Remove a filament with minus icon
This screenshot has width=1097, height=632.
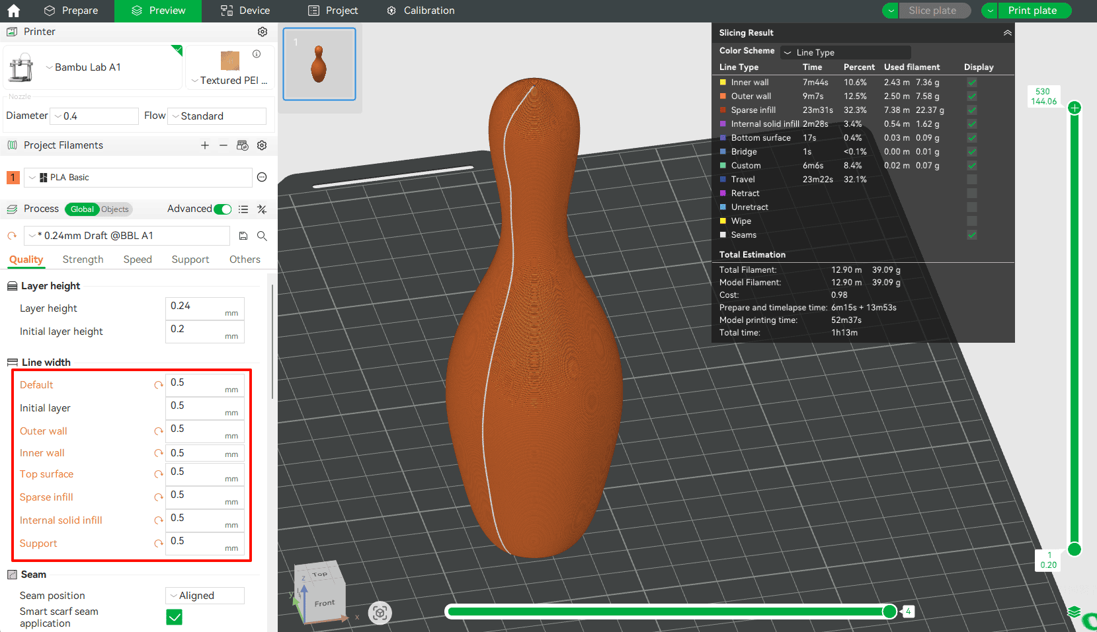(223, 145)
